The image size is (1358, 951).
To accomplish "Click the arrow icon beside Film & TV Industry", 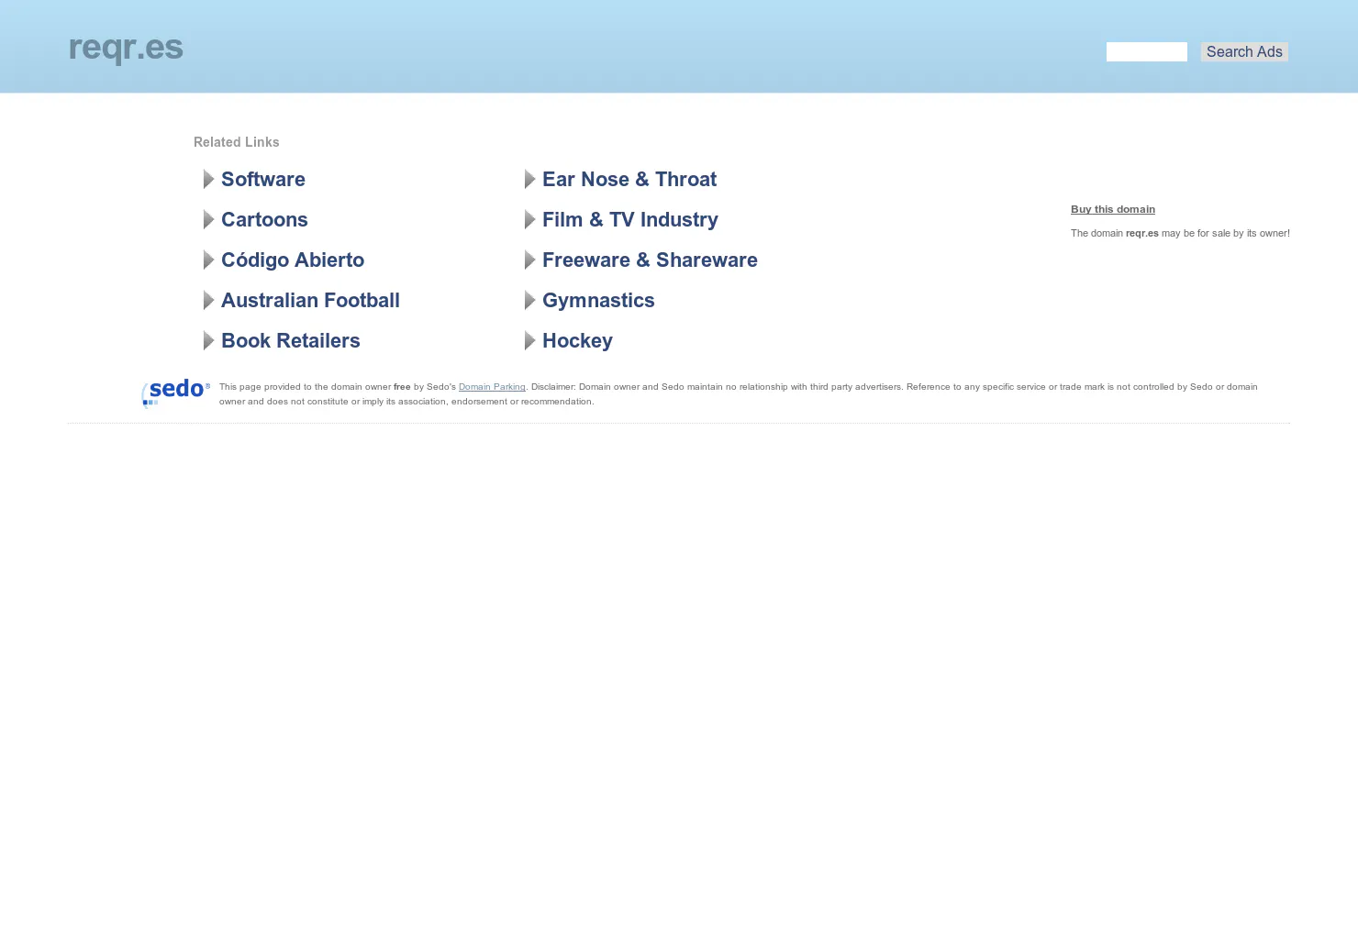I will coord(529,220).
